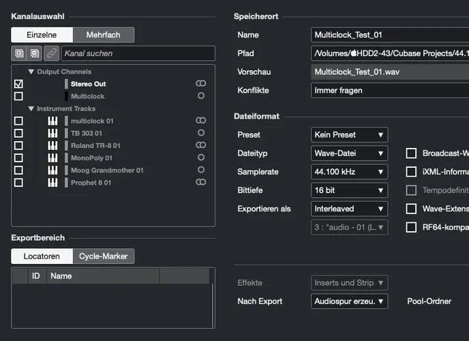469x341 pixels.
Task: Click the instrument icon for Roland TR-8 01
Action: [52, 145]
